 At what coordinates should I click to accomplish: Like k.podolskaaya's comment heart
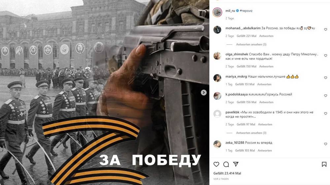pyautogui.click(x=326, y=95)
